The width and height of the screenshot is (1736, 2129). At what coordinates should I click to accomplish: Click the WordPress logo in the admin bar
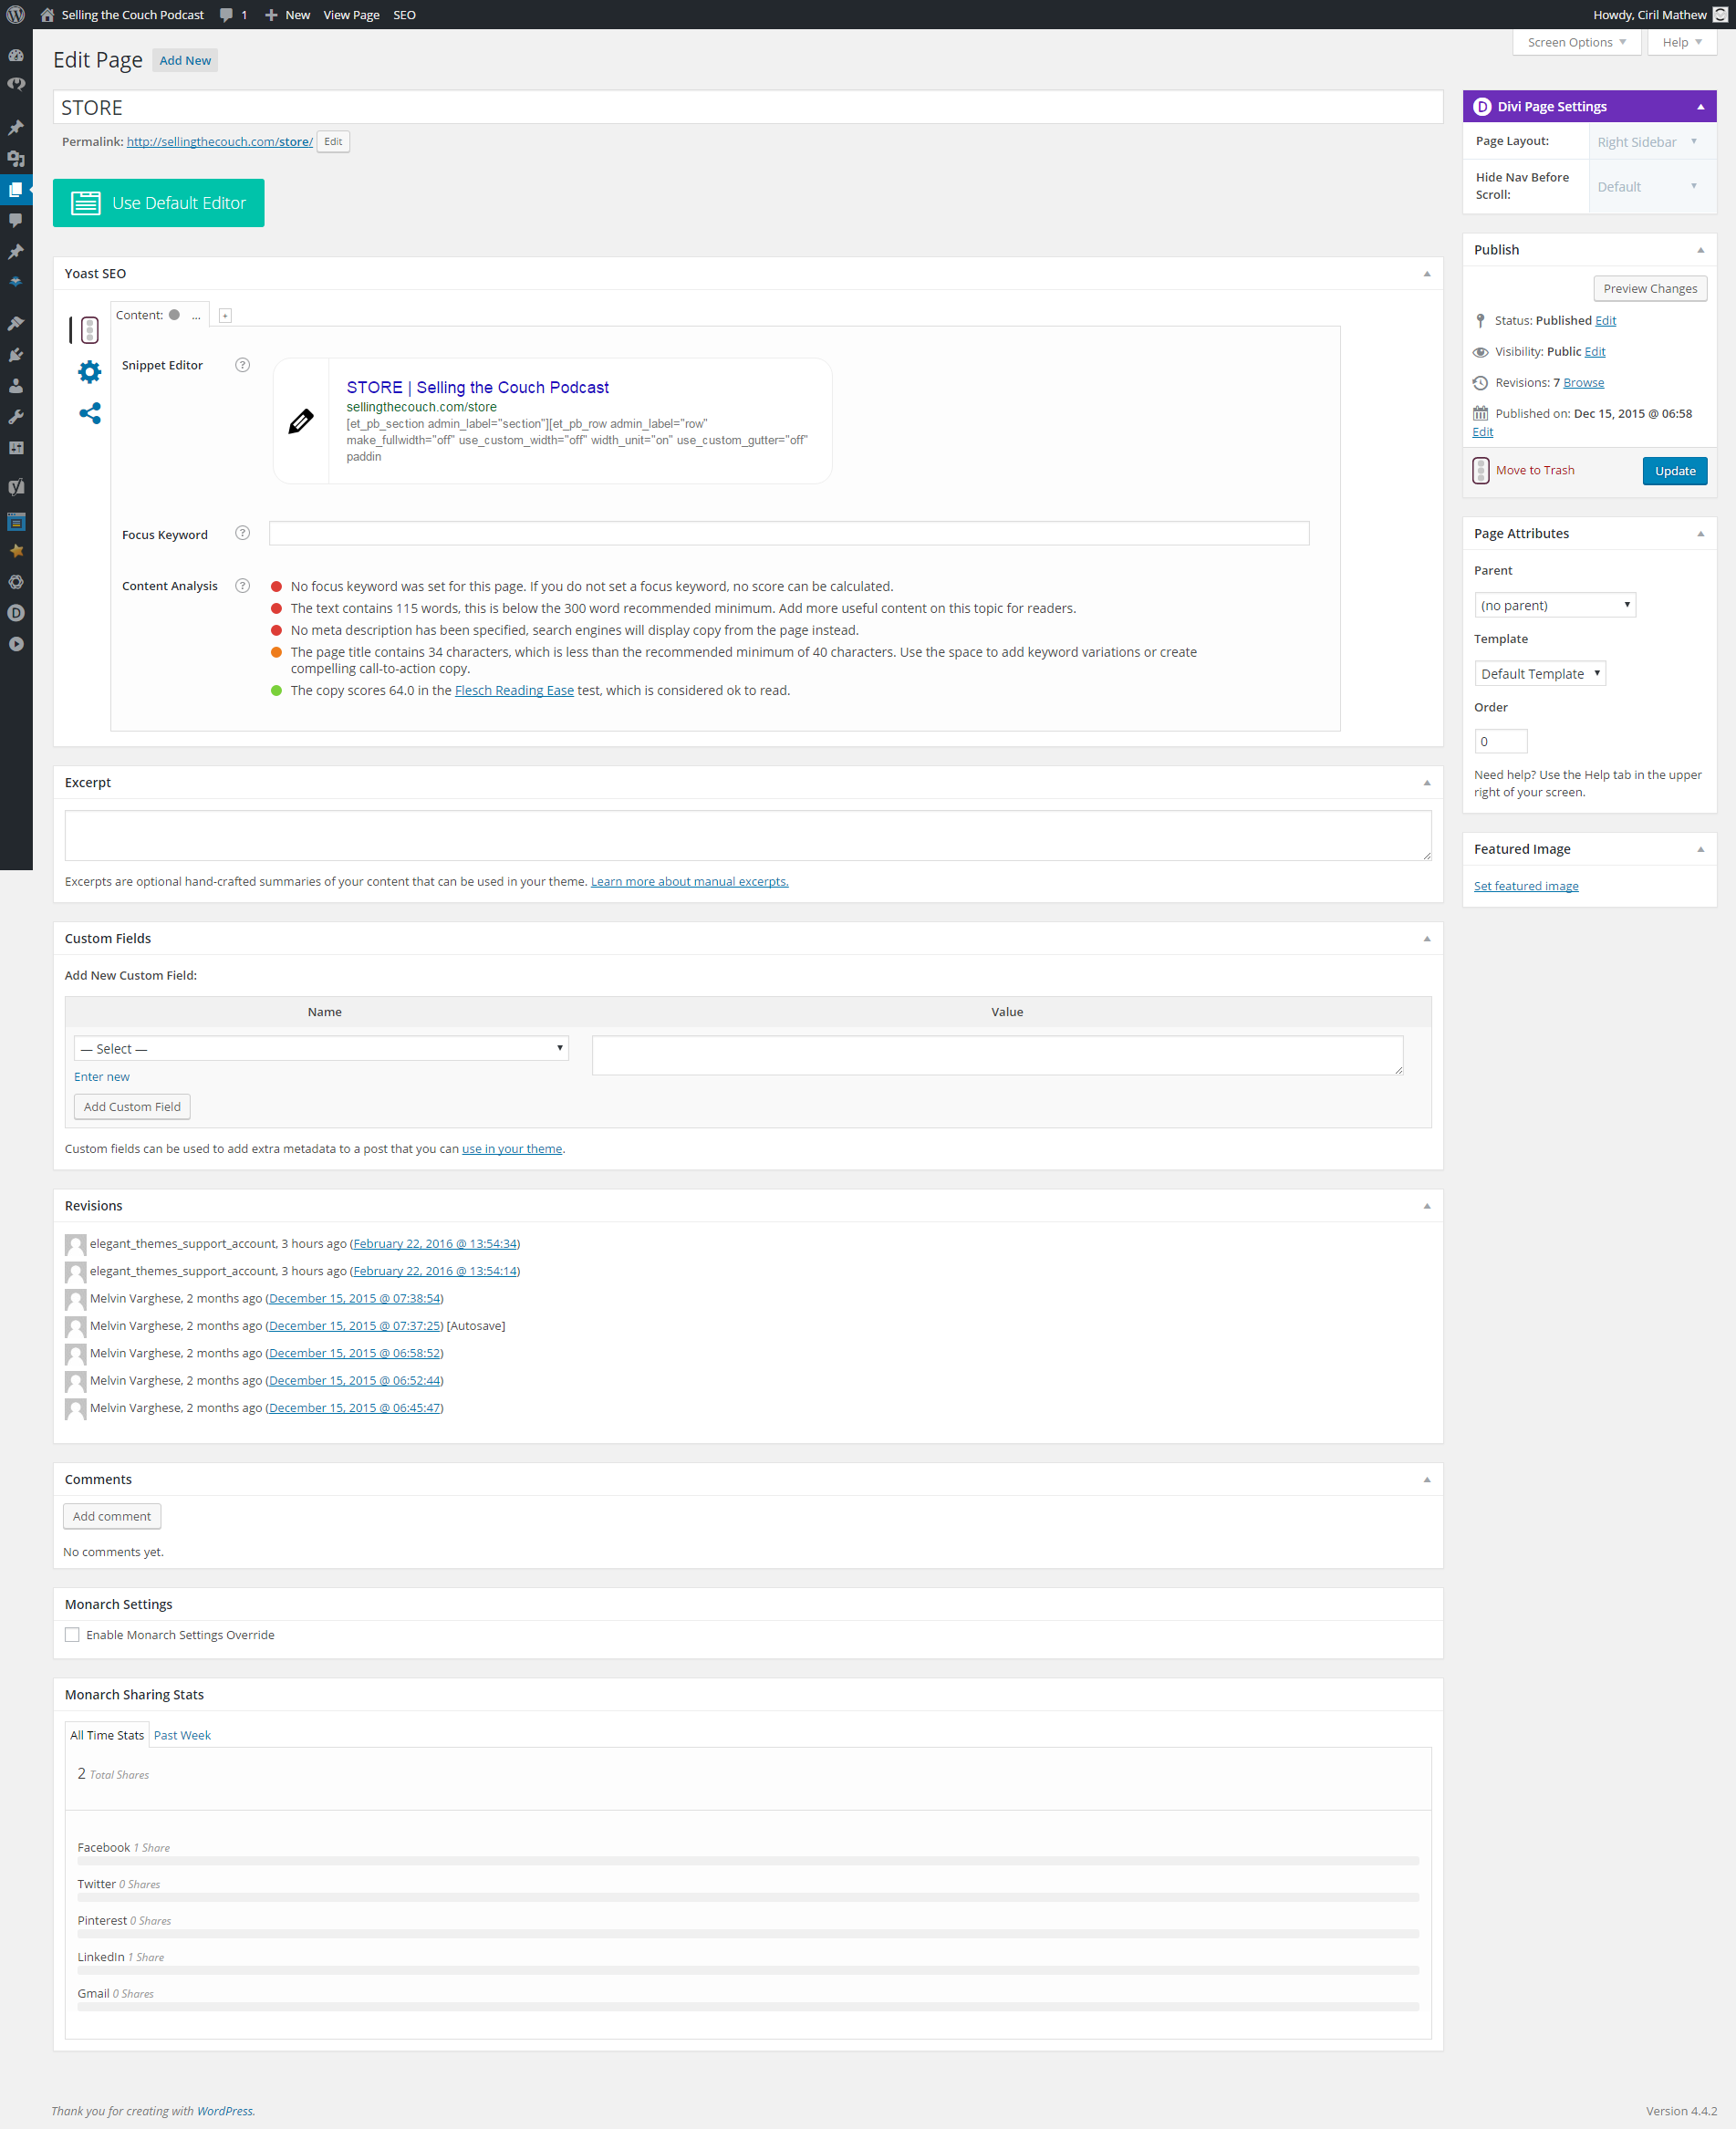coord(16,15)
